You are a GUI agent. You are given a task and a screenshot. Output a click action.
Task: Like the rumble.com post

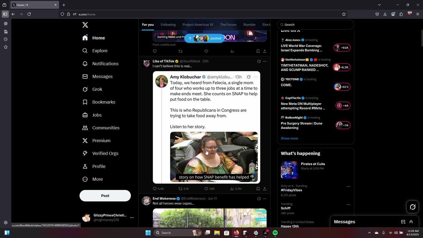tap(206, 51)
